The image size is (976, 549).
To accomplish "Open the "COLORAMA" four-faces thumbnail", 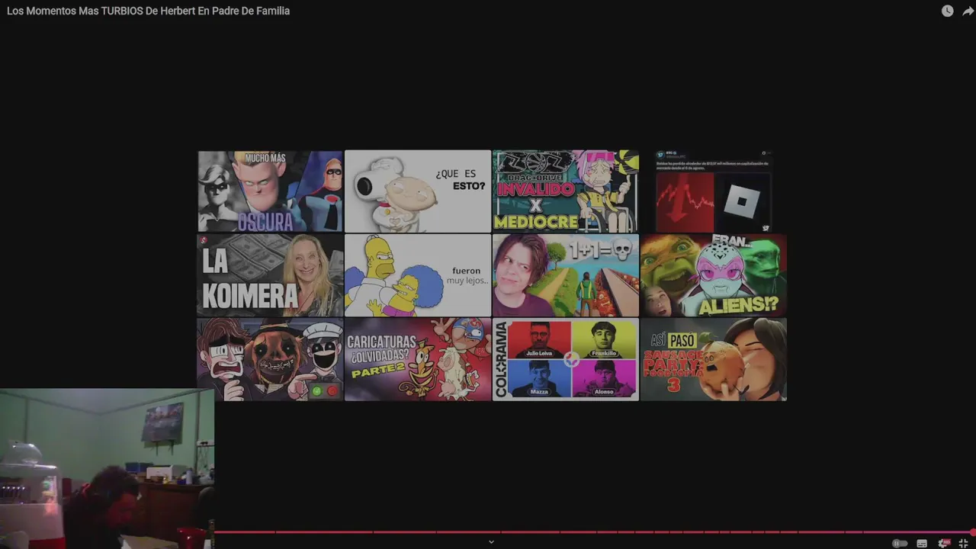I will point(565,359).
